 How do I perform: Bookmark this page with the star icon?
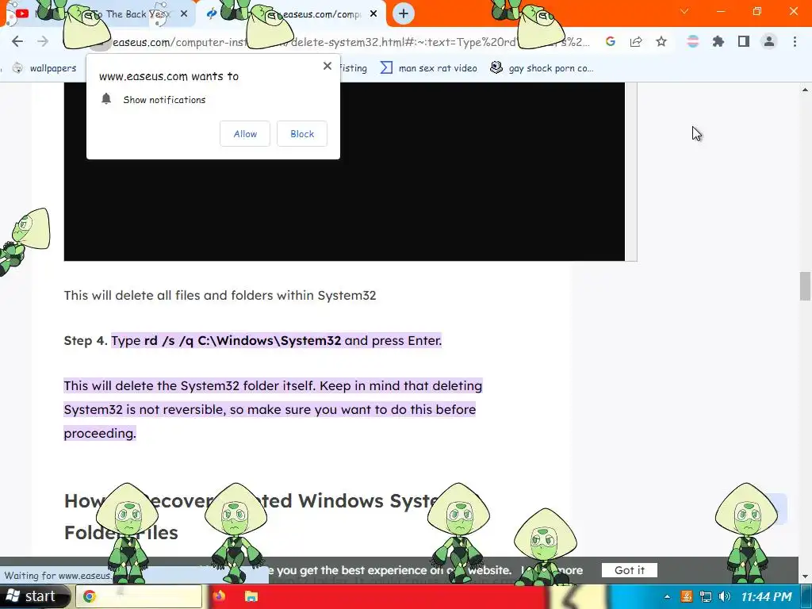(661, 41)
